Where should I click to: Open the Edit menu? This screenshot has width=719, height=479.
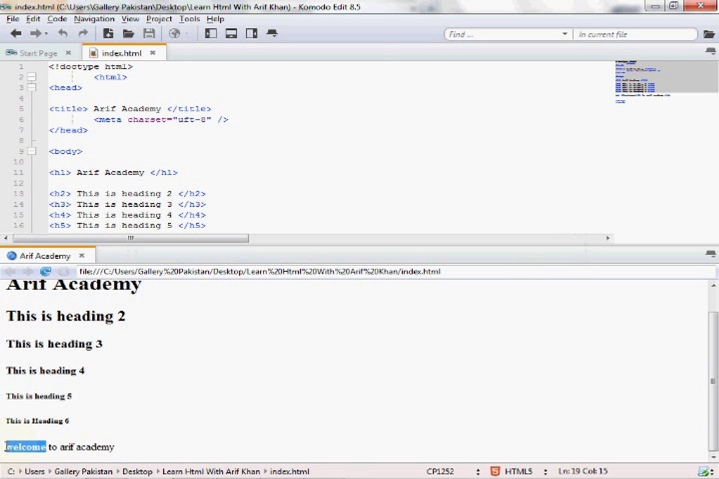tap(33, 19)
